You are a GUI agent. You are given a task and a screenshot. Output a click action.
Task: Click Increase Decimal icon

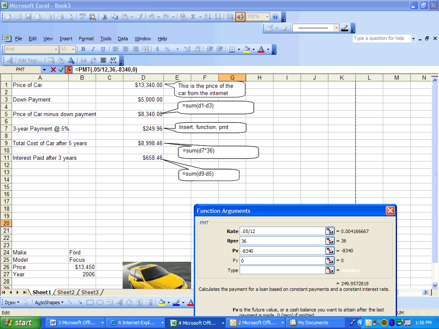click(187, 49)
